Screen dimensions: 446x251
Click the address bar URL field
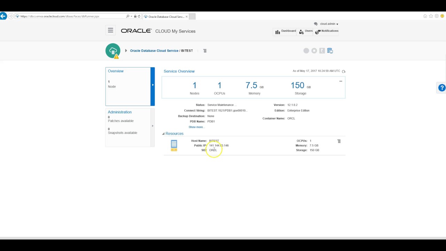coord(71,16)
